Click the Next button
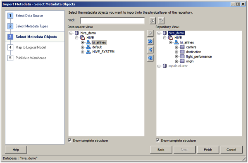Viewport: 248px width, 163px height. (x=184, y=150)
